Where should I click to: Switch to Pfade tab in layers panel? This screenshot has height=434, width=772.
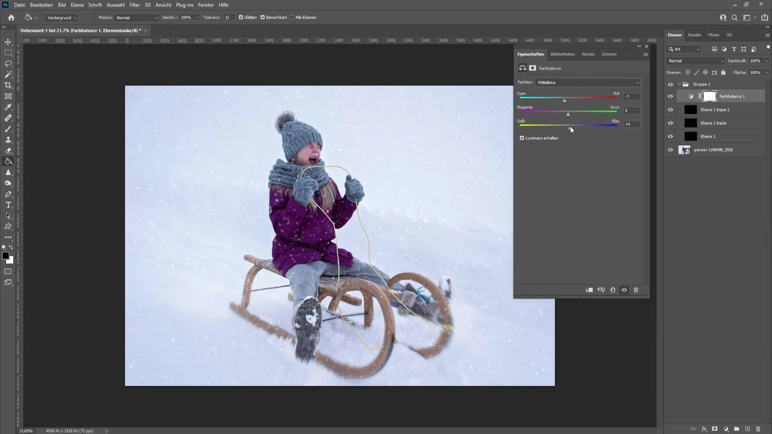point(713,35)
